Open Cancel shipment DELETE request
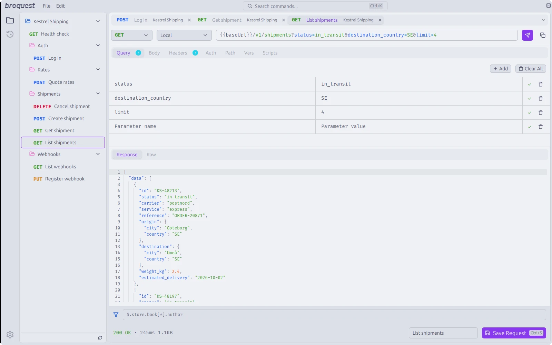This screenshot has height=345, width=552. (x=63, y=107)
